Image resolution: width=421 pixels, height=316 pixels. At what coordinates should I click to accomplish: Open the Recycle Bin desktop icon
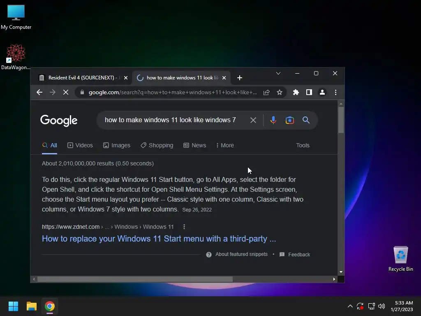400,258
